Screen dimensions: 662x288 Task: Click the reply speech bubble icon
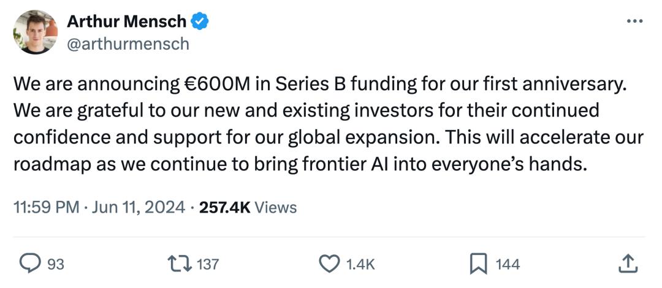coord(29,263)
